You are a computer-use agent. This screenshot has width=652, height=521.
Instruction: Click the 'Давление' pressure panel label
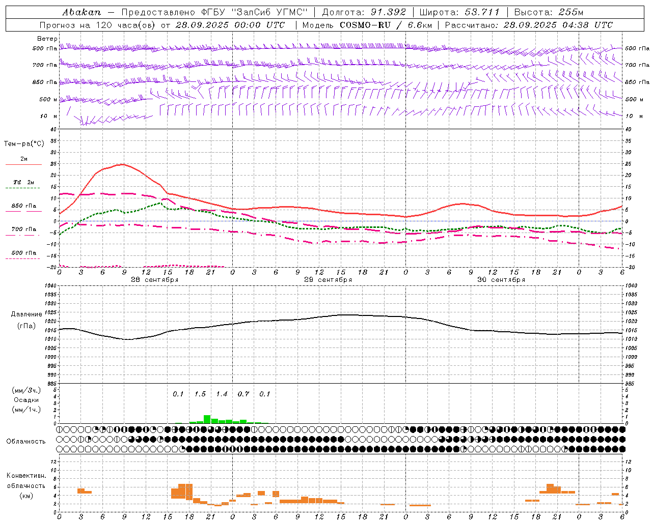click(x=26, y=314)
